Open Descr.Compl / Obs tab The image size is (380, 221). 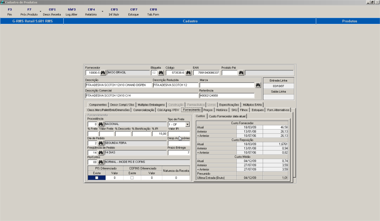tap(122, 104)
